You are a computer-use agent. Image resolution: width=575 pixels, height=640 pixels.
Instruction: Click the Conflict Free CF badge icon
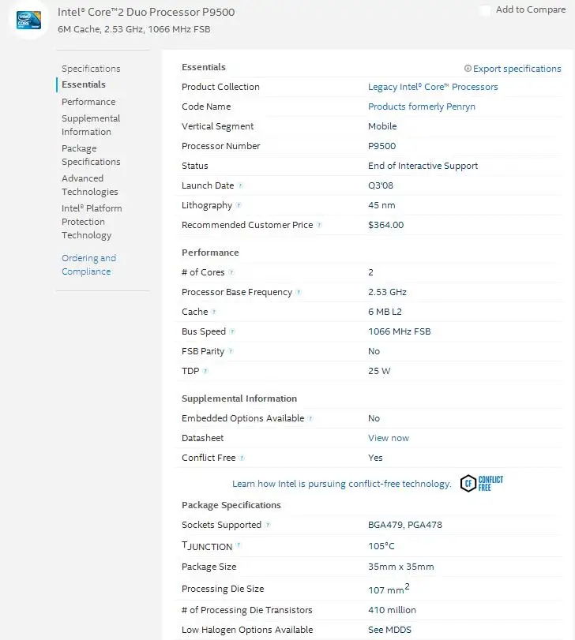pyautogui.click(x=470, y=482)
